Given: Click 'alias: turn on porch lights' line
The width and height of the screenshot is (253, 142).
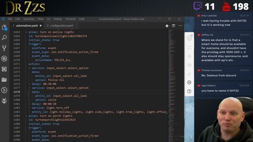Looking at the screenshot, I should 50,116.
